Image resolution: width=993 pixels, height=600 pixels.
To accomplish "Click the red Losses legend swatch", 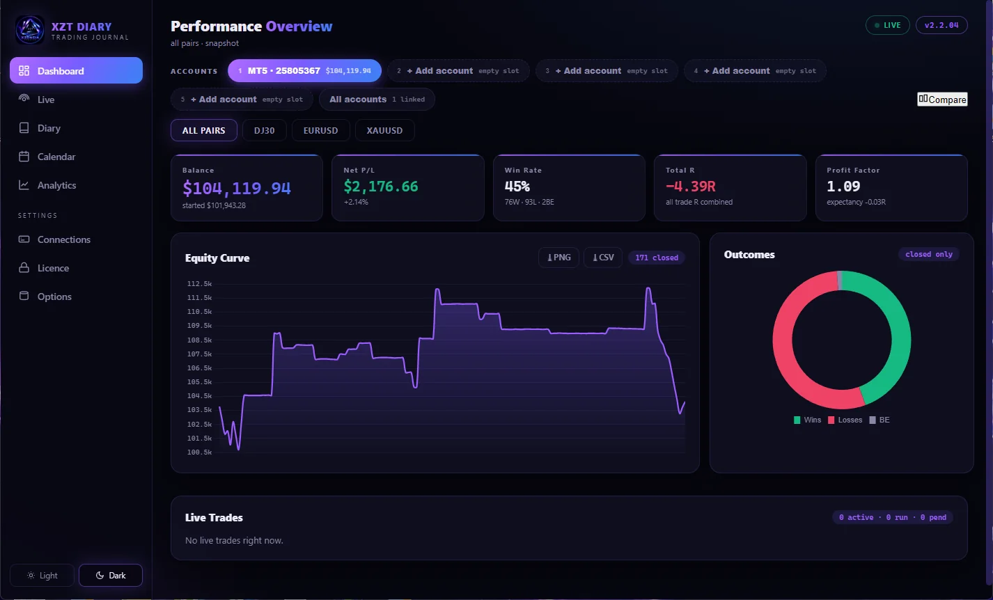I will [831, 420].
